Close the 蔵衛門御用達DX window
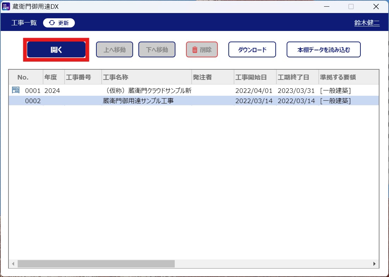Viewport: 389px width, 277px height. (376, 6)
